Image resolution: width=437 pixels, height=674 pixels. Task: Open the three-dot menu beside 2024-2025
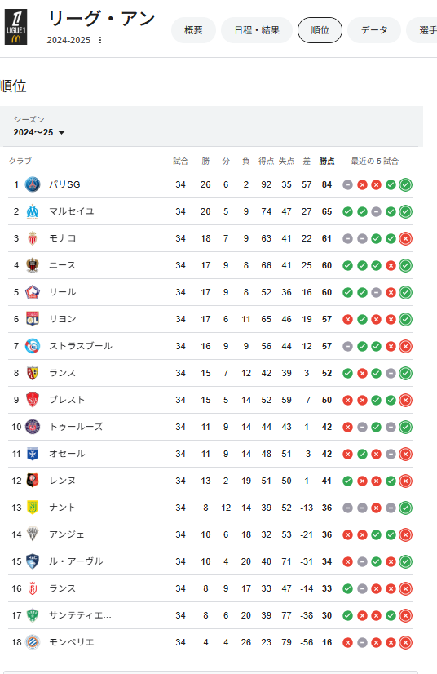[x=100, y=40]
